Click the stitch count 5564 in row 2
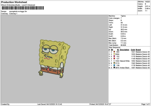The image size is (151, 106). point(117,54)
